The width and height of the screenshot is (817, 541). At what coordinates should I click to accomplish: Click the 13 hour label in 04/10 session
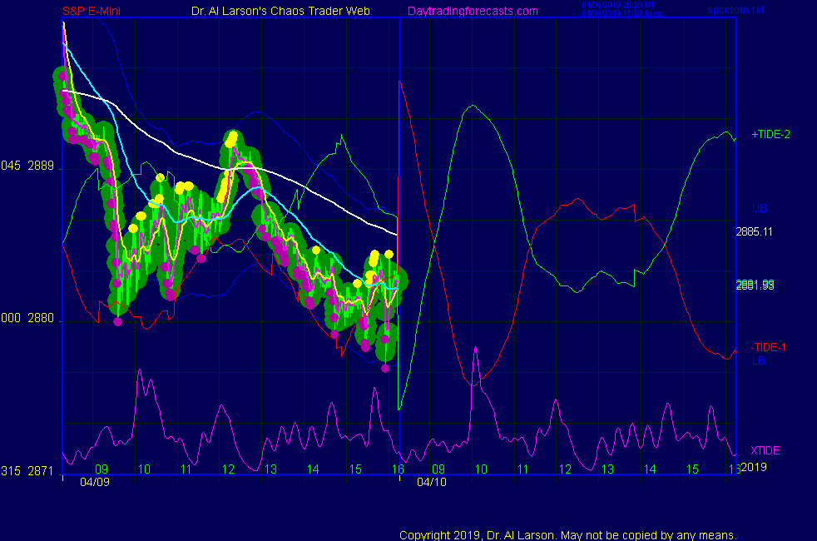(607, 469)
